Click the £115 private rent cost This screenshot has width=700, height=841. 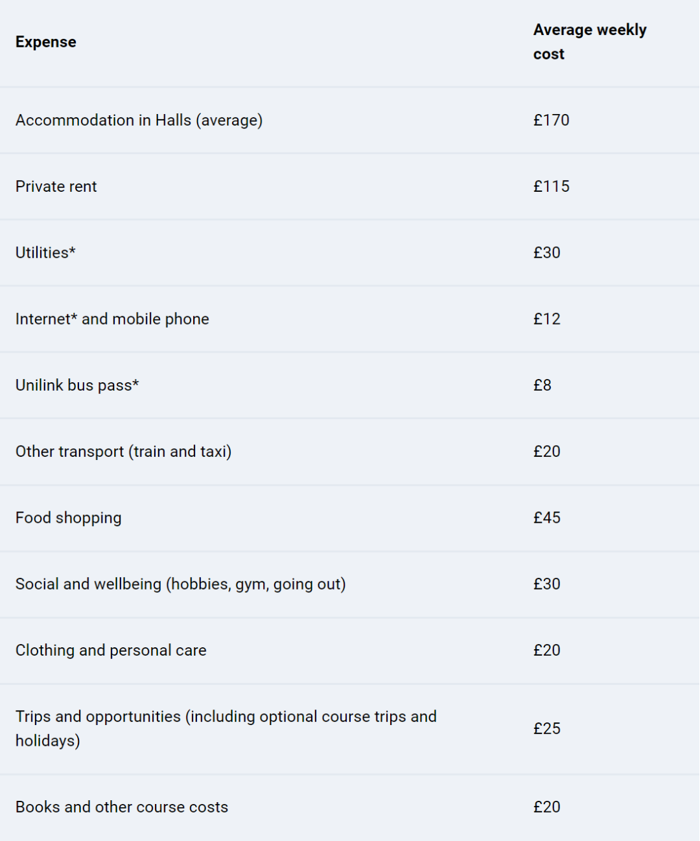tap(551, 187)
